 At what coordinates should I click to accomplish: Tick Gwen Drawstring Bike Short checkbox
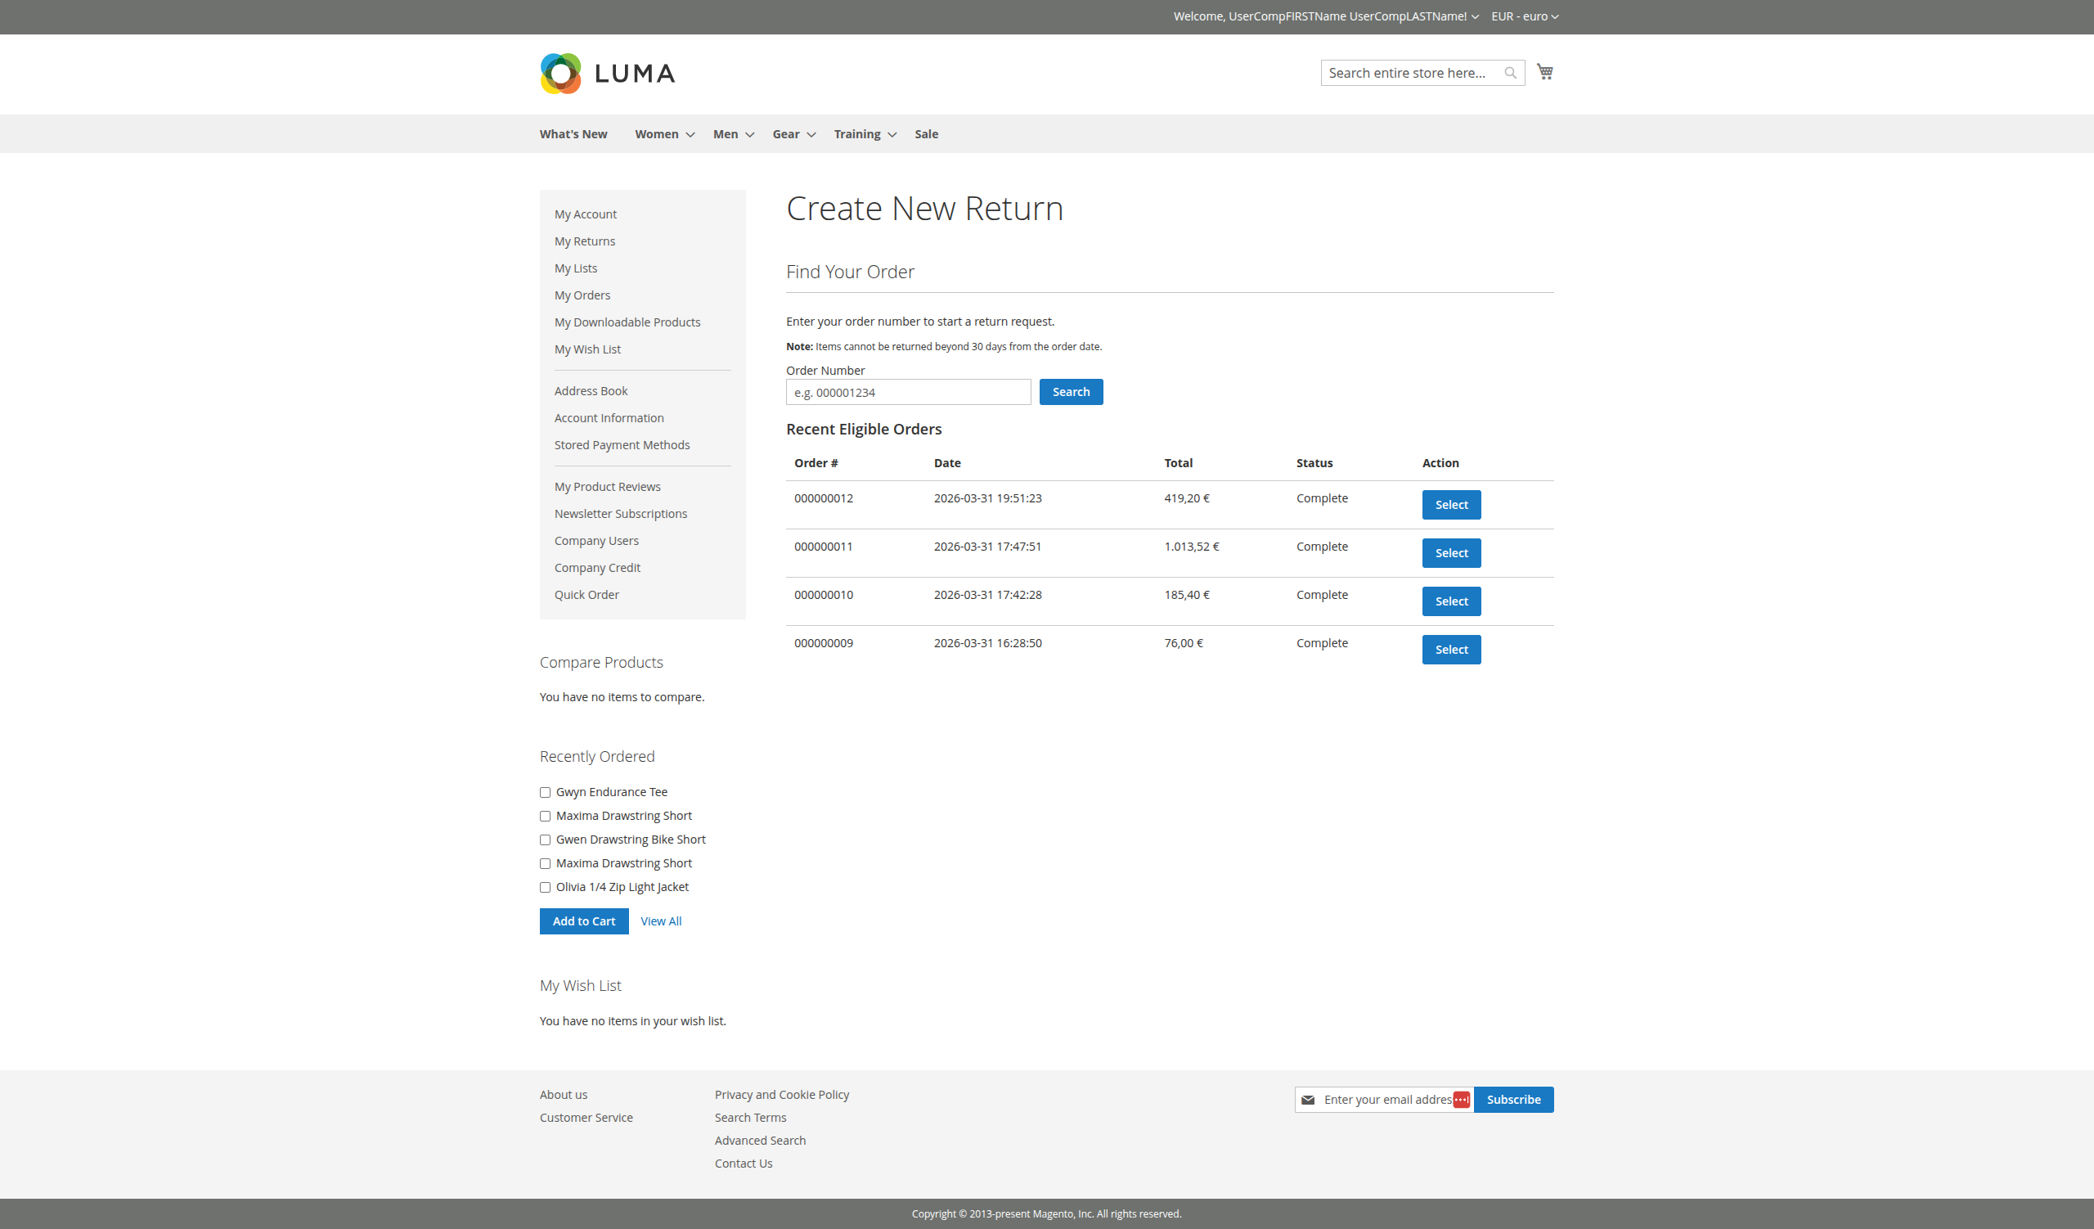pos(545,840)
